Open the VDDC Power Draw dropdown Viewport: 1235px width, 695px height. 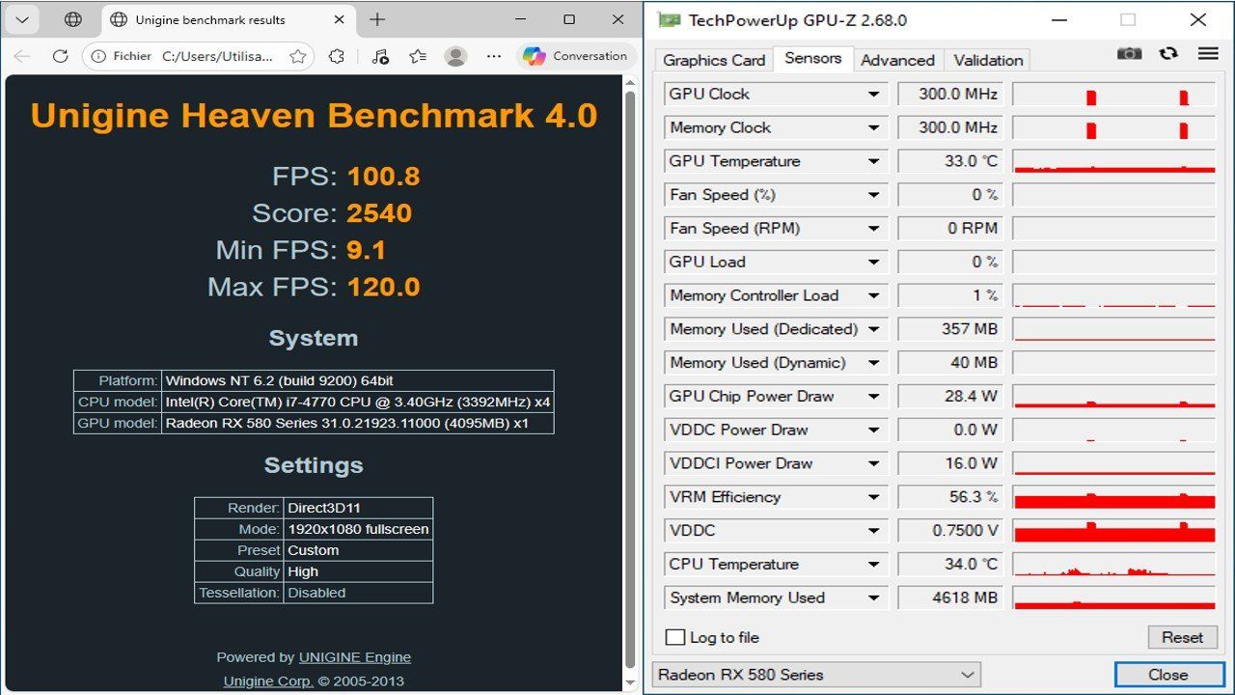click(873, 430)
